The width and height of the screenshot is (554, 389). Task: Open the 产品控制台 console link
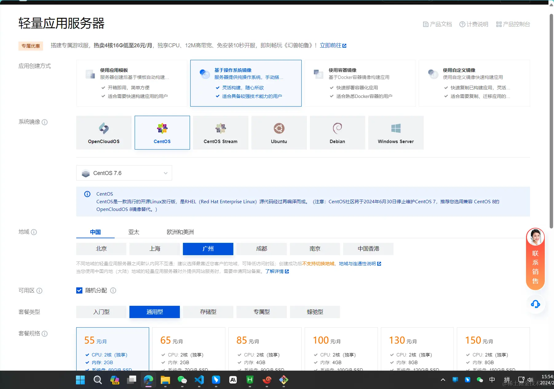point(513,24)
